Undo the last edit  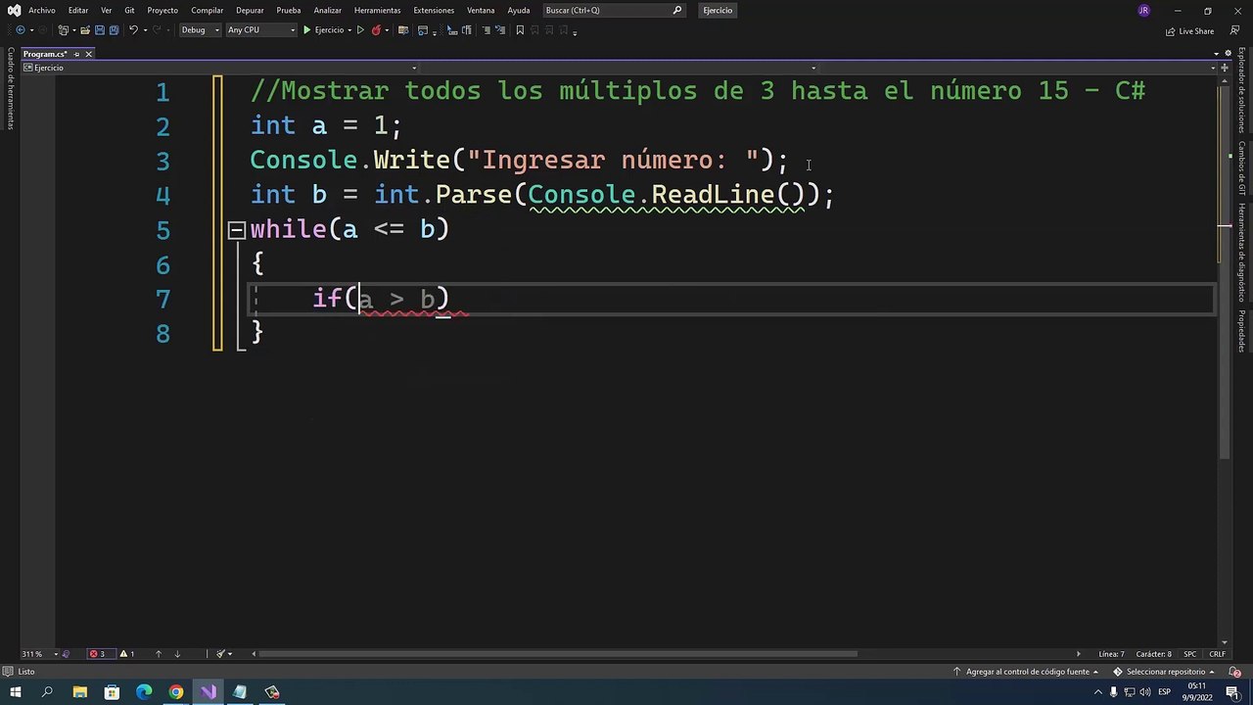point(133,30)
